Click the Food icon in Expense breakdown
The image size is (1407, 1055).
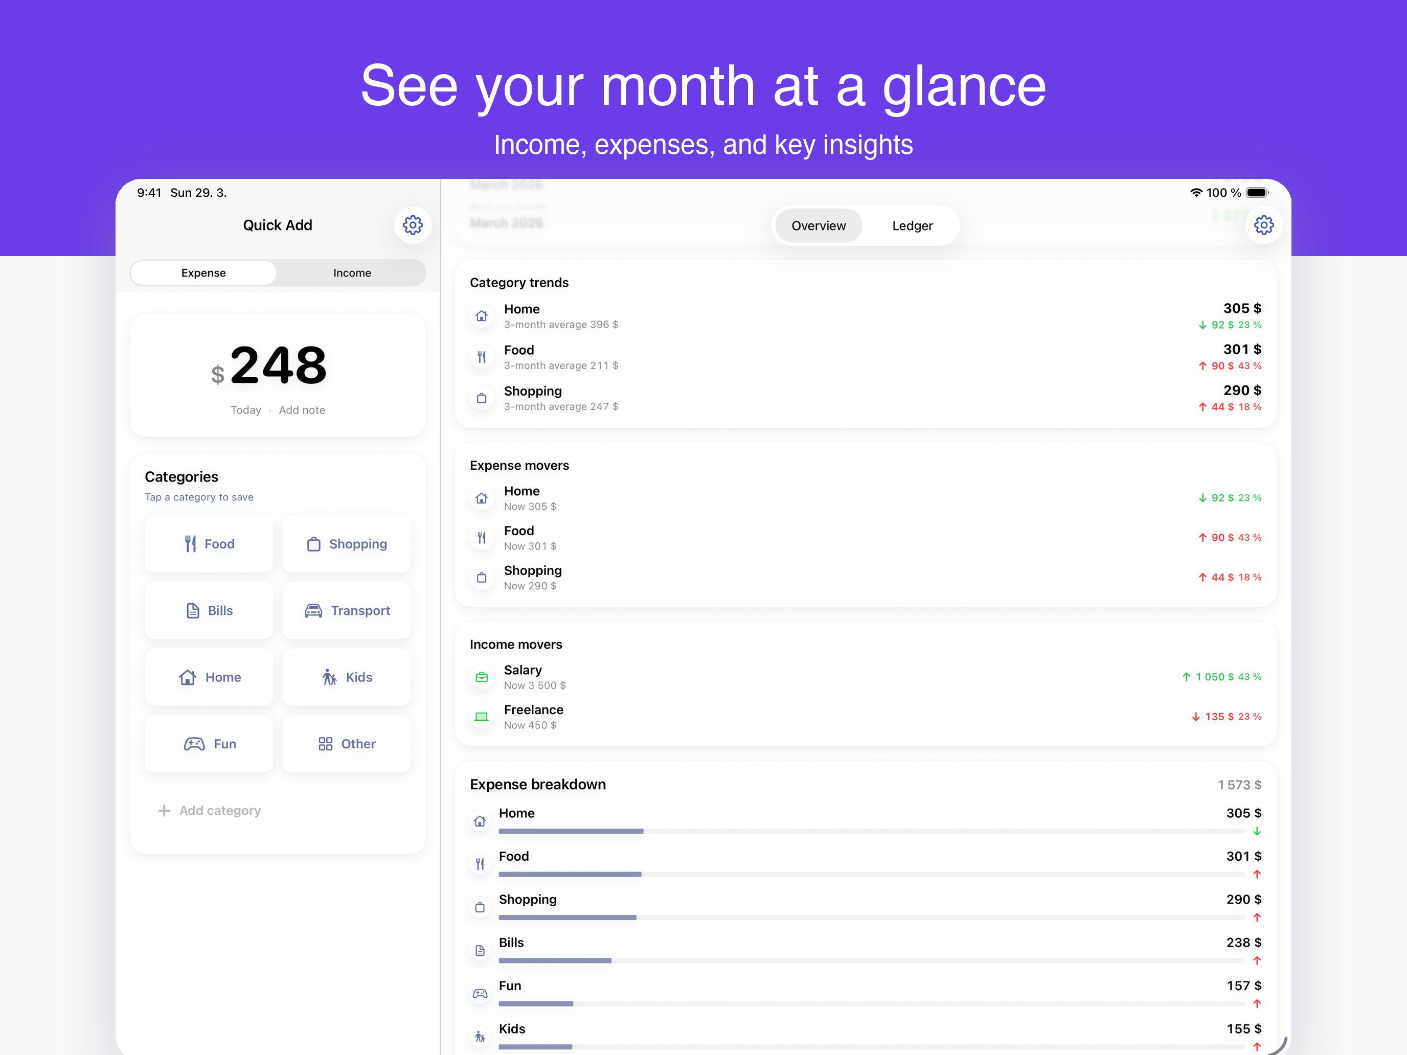pyautogui.click(x=480, y=864)
